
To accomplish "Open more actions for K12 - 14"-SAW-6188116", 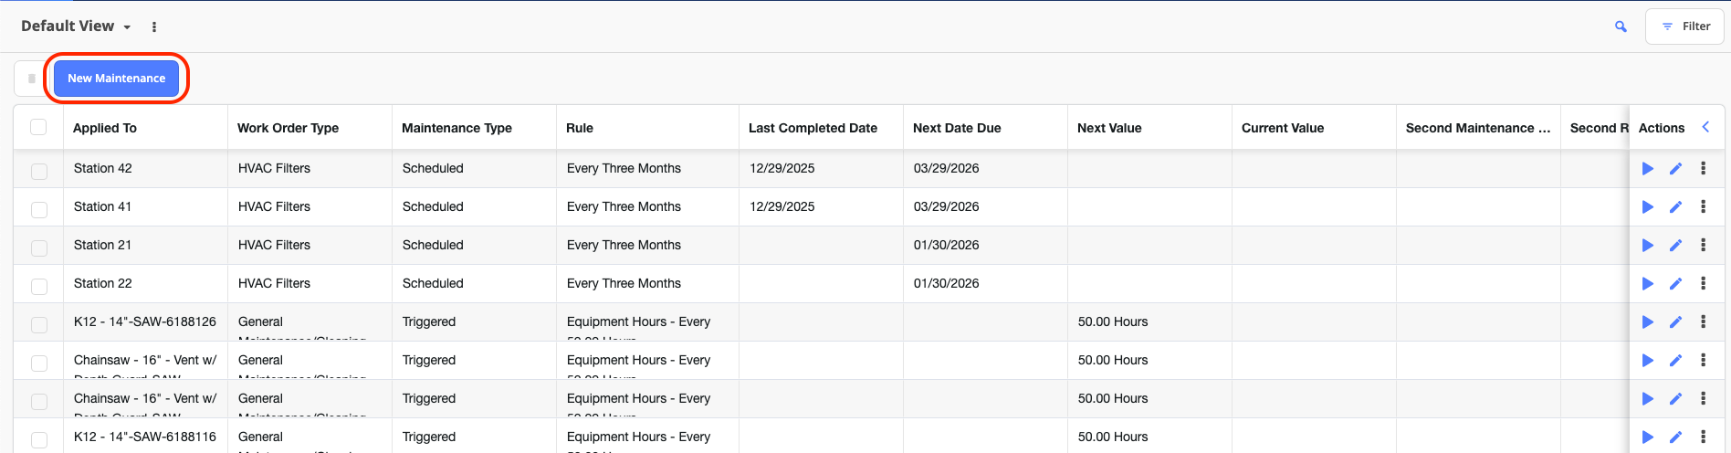I will click(1703, 437).
